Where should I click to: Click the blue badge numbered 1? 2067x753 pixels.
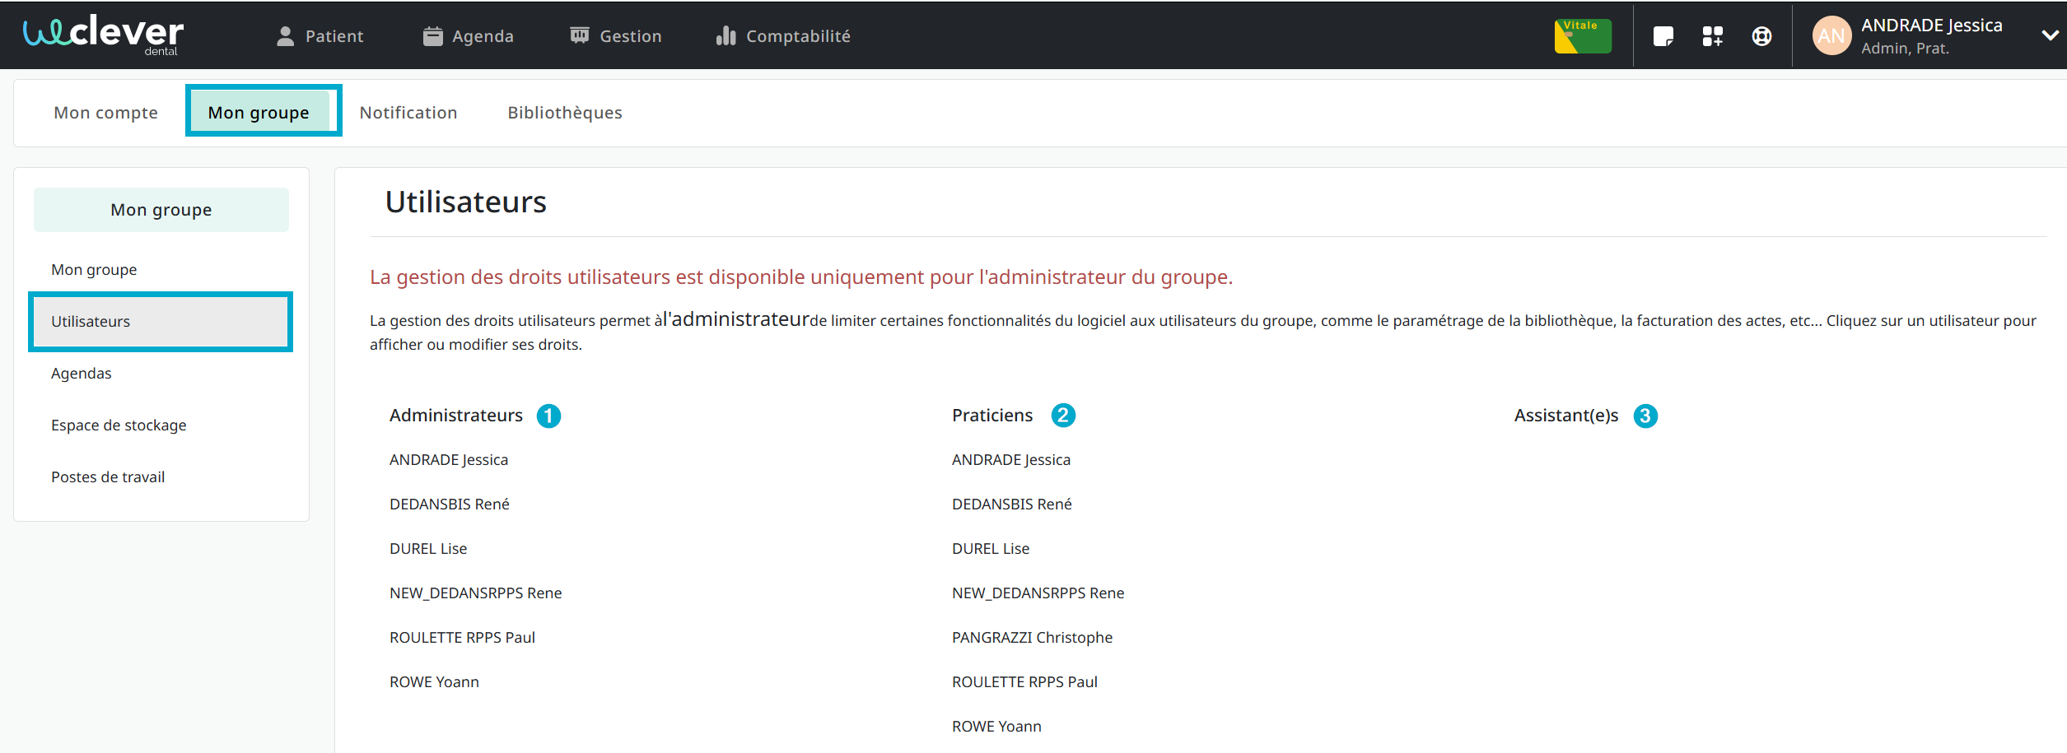coord(548,416)
